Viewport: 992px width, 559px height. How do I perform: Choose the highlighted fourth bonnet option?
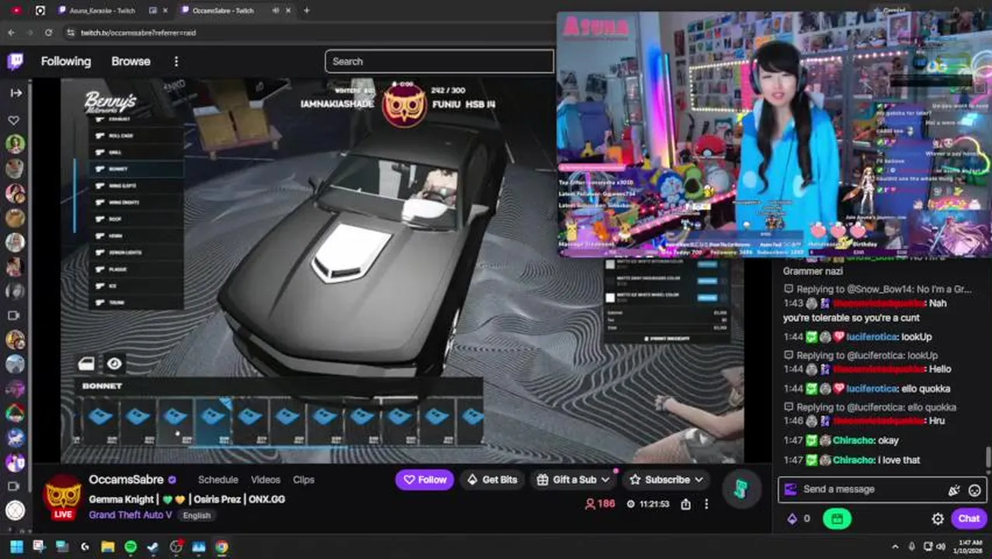click(212, 422)
